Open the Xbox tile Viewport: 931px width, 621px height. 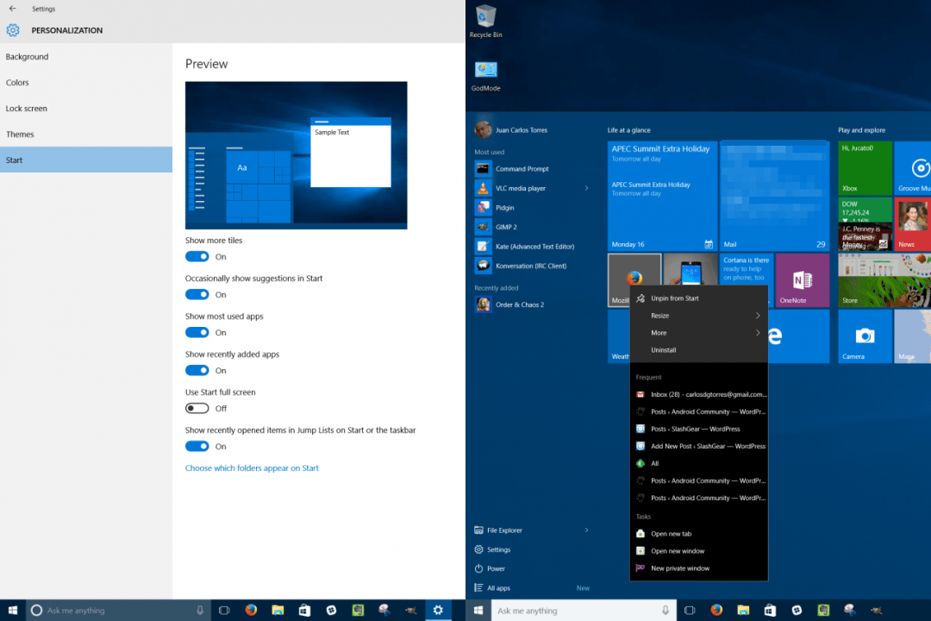865,167
